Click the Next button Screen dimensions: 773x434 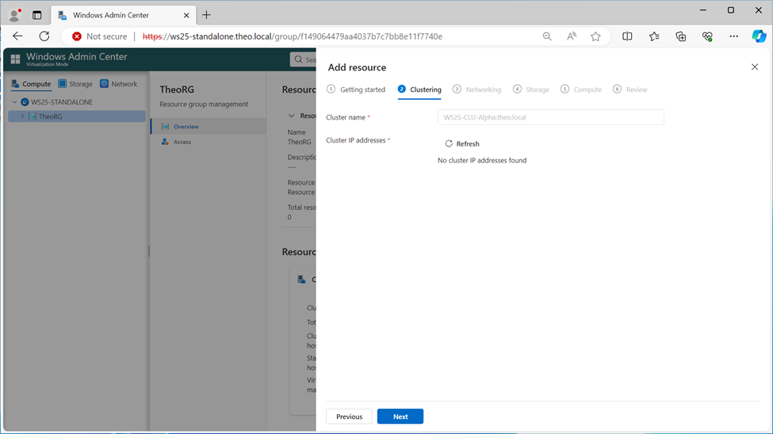[400, 417]
